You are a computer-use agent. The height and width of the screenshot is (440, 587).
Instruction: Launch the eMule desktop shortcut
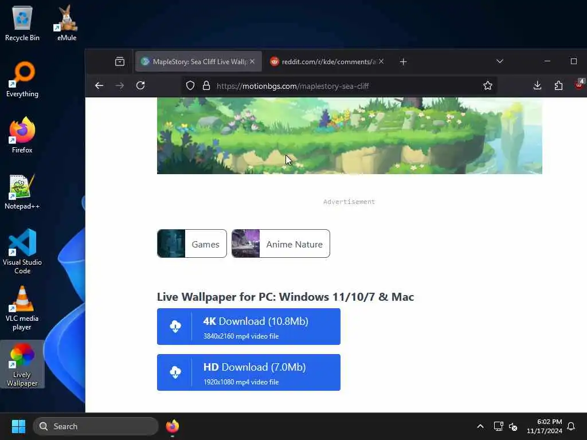click(66, 23)
